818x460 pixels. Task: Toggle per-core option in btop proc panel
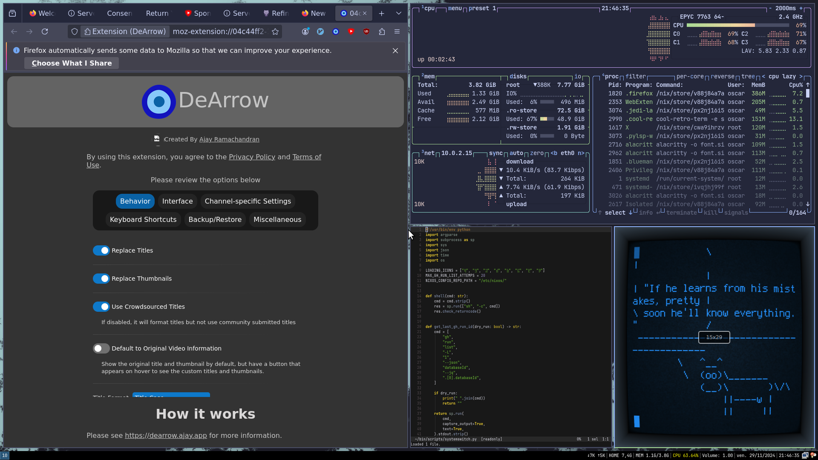(x=690, y=76)
